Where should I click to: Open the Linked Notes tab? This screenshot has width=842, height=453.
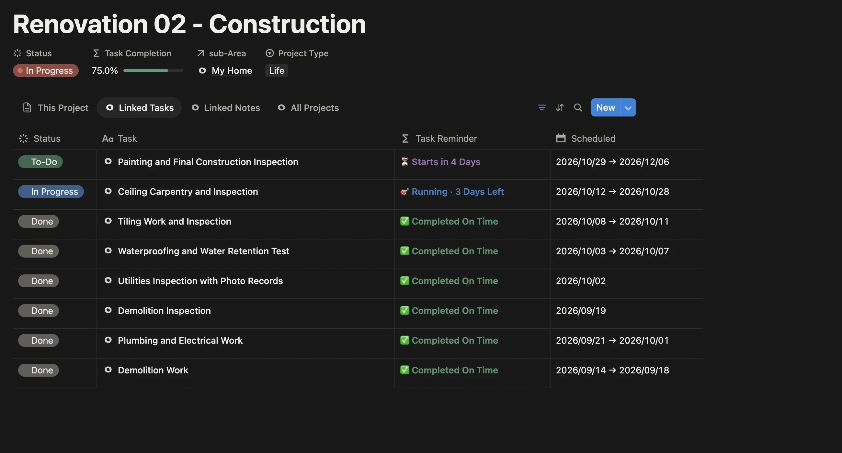tap(225, 107)
